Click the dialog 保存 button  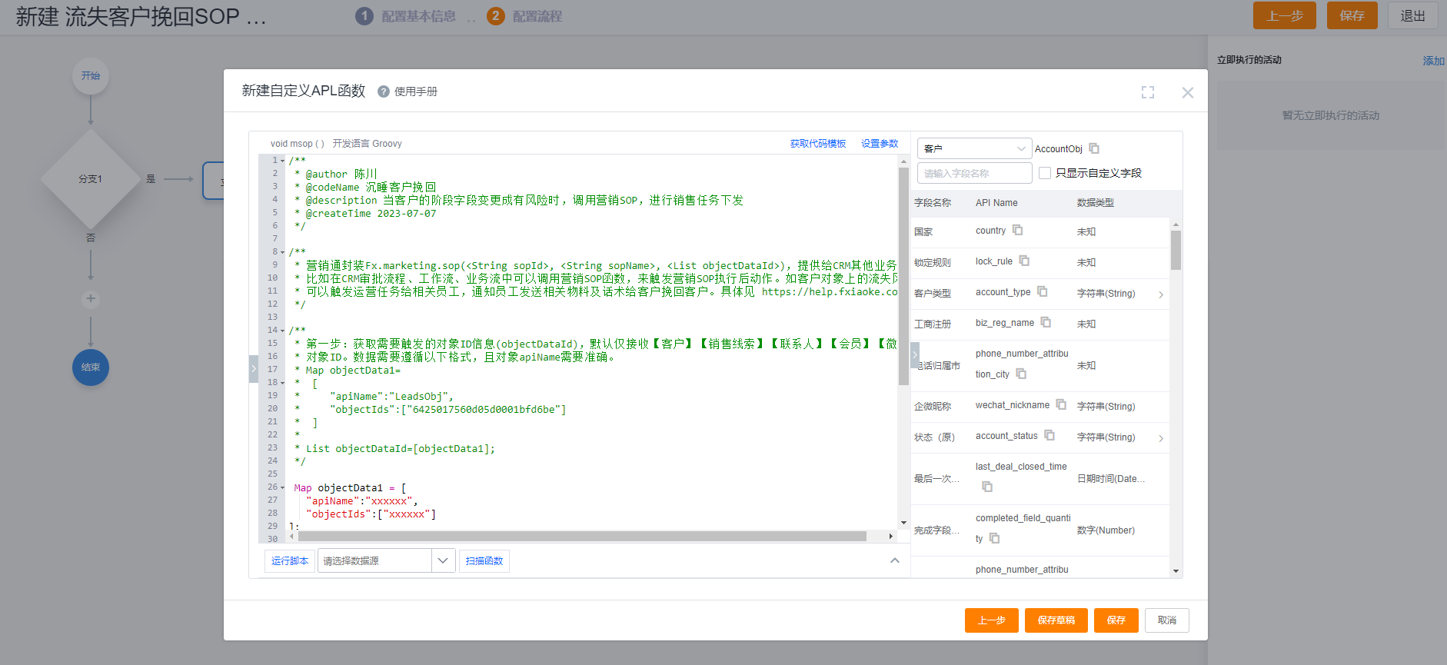pos(1116,620)
